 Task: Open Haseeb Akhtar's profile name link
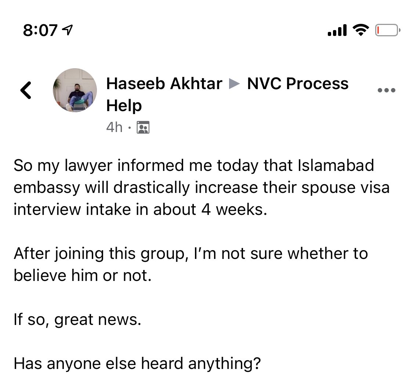point(164,84)
